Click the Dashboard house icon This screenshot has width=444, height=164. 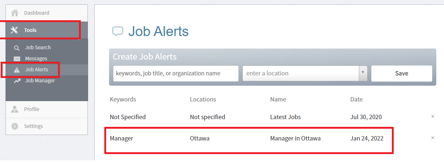pyautogui.click(x=15, y=13)
